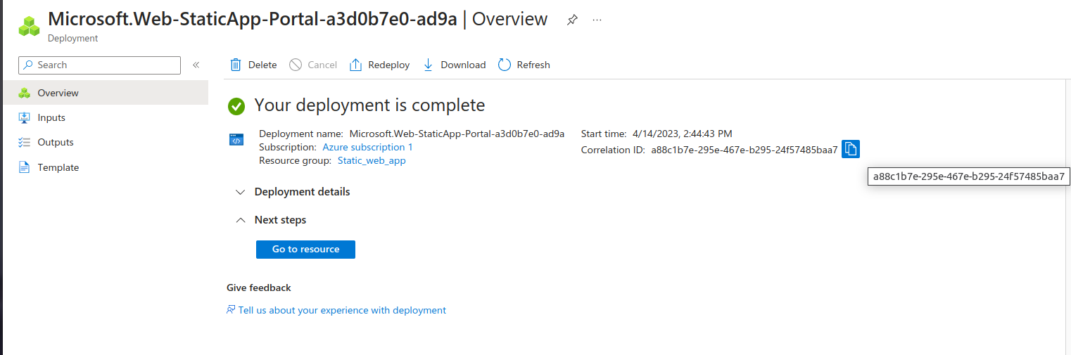This screenshot has width=1071, height=355.
Task: Click the Inputs icon in sidebar
Action: (x=25, y=117)
